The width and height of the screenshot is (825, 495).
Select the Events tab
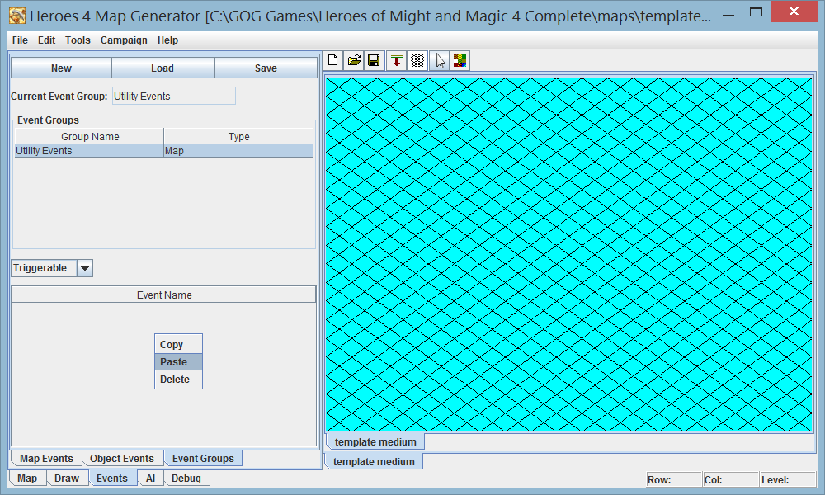pyautogui.click(x=112, y=478)
